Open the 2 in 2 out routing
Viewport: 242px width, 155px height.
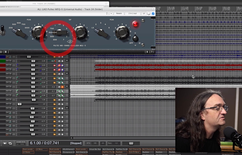tap(133, 13)
